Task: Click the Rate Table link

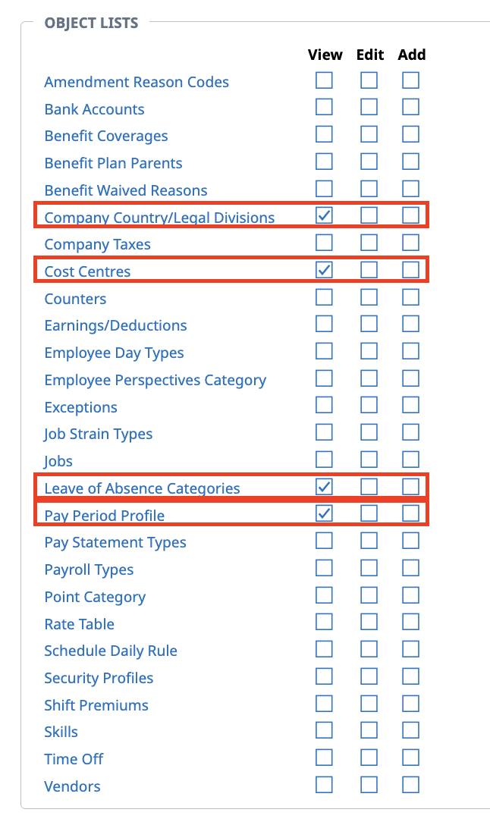Action: coord(79,624)
